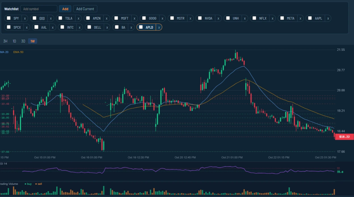Viewport: 354px width, 197px height.
Task: Click the Oct 23 01:30 PM time label
Action: 326,157
